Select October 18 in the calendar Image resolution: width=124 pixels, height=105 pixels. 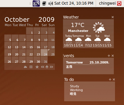51,45
